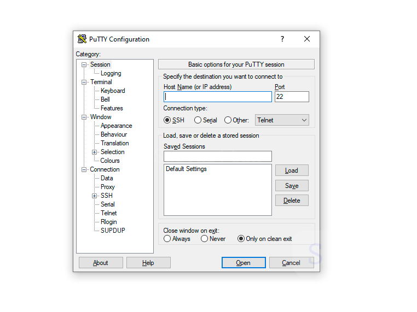417x312 pixels.
Task: Close the PuTTY Configuration dialog
Action: [307, 39]
